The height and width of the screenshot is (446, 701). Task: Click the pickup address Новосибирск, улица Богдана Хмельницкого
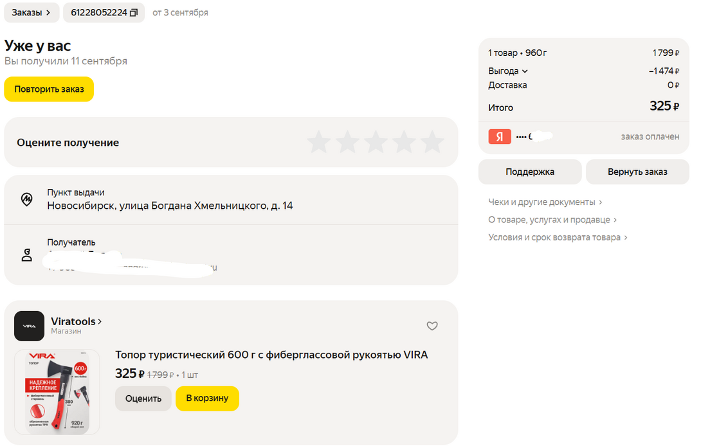point(170,206)
